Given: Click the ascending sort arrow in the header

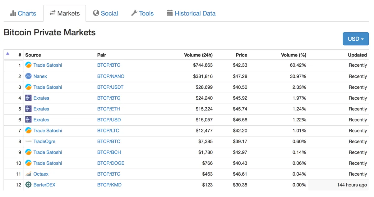Looking at the screenshot, I should click(8, 53).
